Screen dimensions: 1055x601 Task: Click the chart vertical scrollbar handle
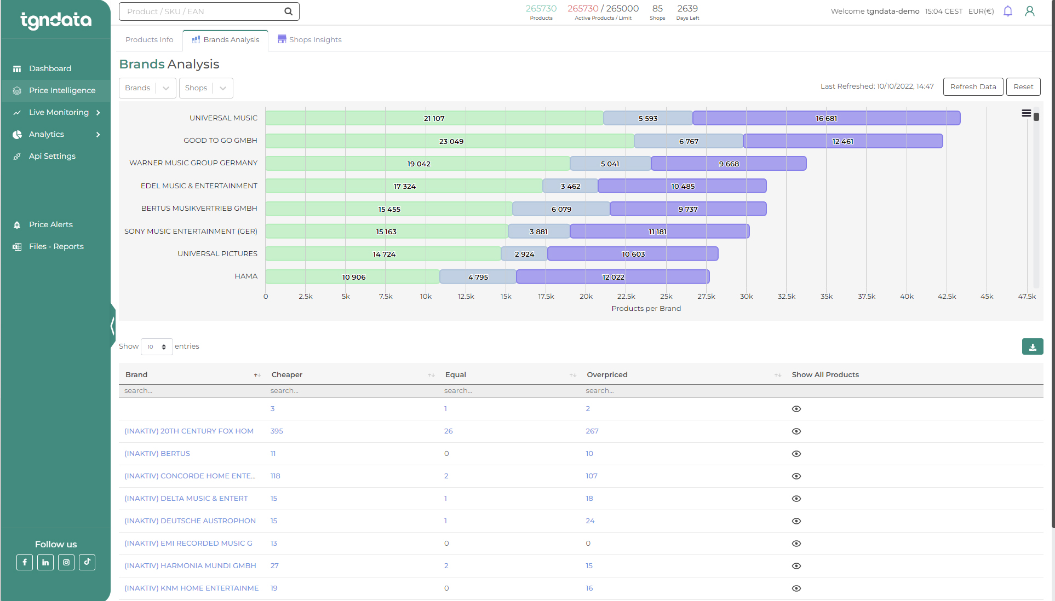tap(1036, 117)
